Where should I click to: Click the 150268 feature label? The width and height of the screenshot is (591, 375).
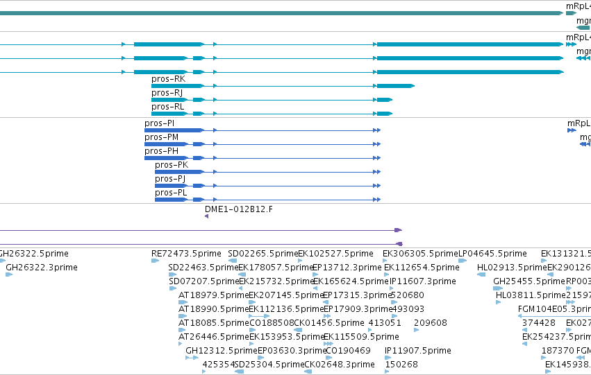coord(401,365)
